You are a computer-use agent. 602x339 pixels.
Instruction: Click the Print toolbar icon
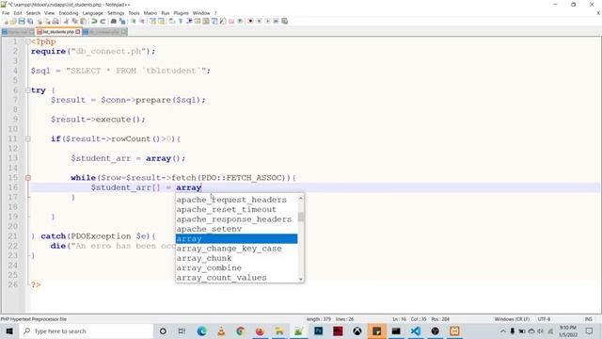pos(55,21)
